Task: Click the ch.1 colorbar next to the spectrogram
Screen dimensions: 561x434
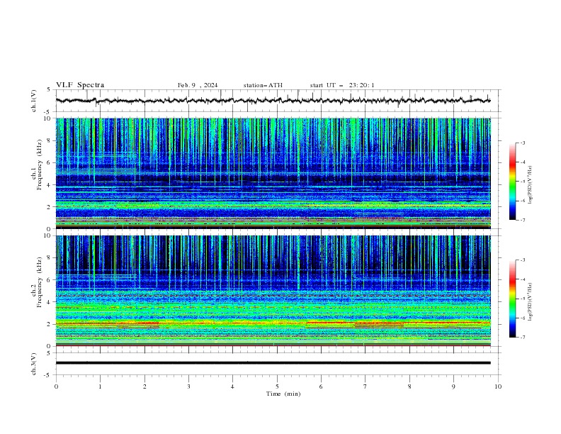Action: pos(512,182)
